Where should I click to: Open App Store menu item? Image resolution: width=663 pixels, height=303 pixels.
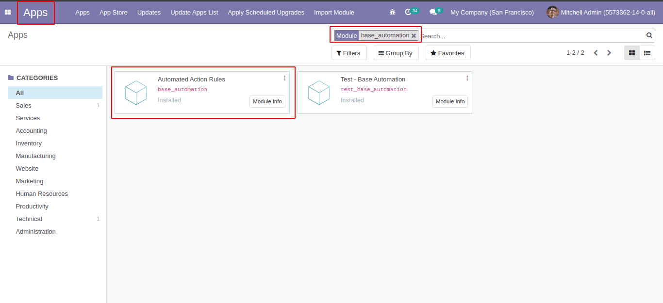(114, 12)
